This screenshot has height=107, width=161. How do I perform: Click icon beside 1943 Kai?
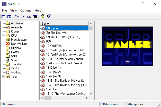[x=42, y=89]
